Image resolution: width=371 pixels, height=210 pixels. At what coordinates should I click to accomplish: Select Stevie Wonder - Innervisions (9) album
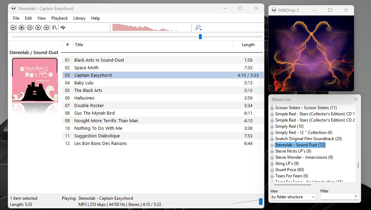(304, 157)
